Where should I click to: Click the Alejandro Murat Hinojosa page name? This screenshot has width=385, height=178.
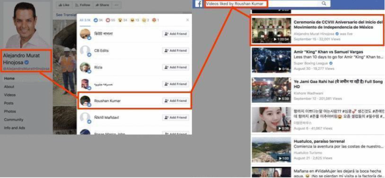coord(21,59)
